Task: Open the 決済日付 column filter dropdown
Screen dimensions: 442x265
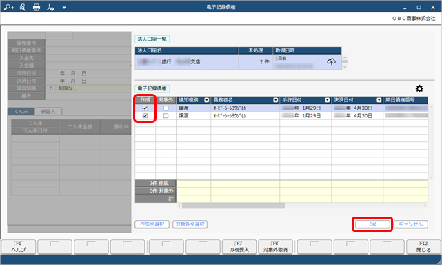Action: pos(379,100)
